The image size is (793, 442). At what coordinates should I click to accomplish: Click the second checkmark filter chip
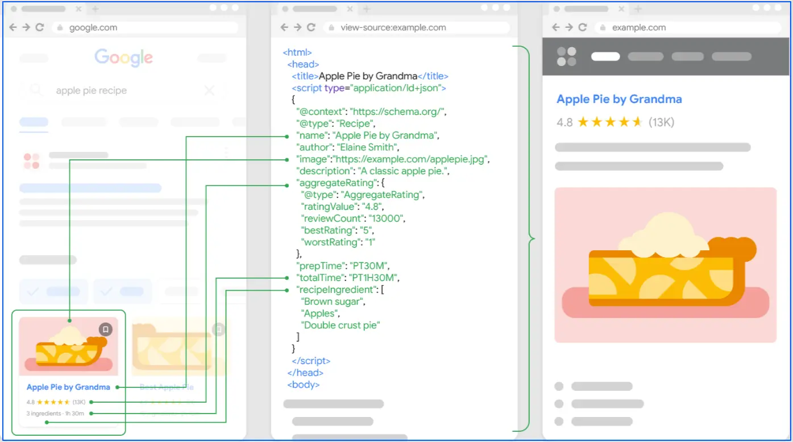coord(123,291)
